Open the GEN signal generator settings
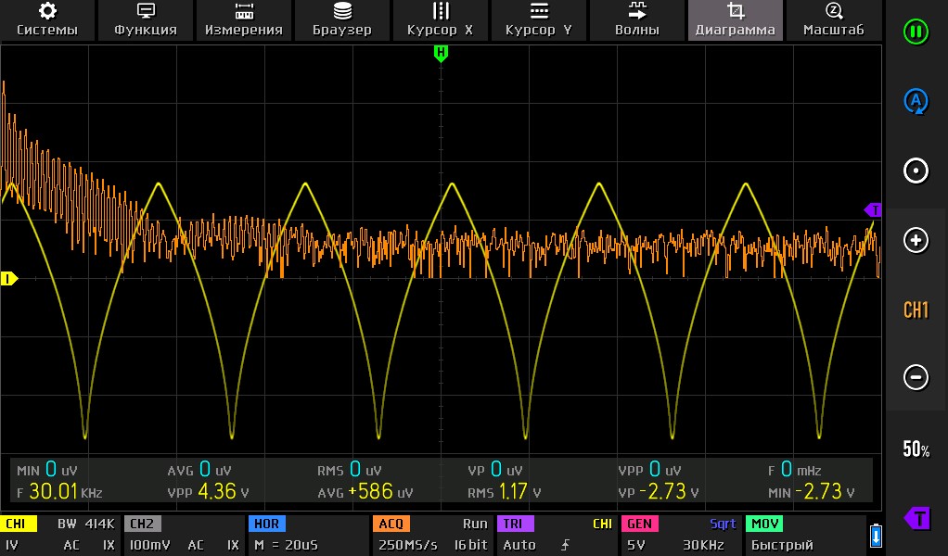948x556 pixels. (x=680, y=536)
